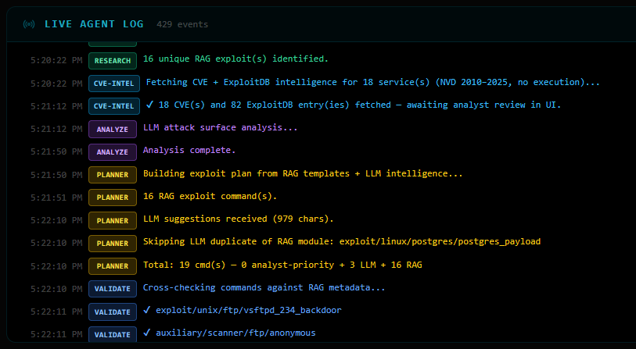Image resolution: width=636 pixels, height=349 pixels.
Task: Click the PLANNER badge beside "Building exploit plan"
Action: pyautogui.click(x=113, y=174)
